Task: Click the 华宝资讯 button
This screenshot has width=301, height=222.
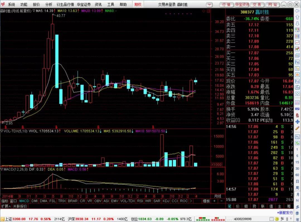Action: [x=242, y=4]
